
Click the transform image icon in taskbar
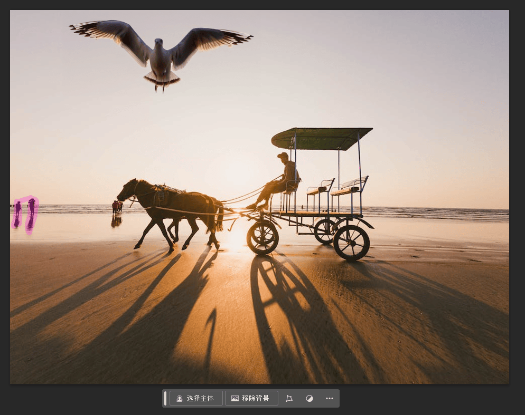tap(289, 398)
